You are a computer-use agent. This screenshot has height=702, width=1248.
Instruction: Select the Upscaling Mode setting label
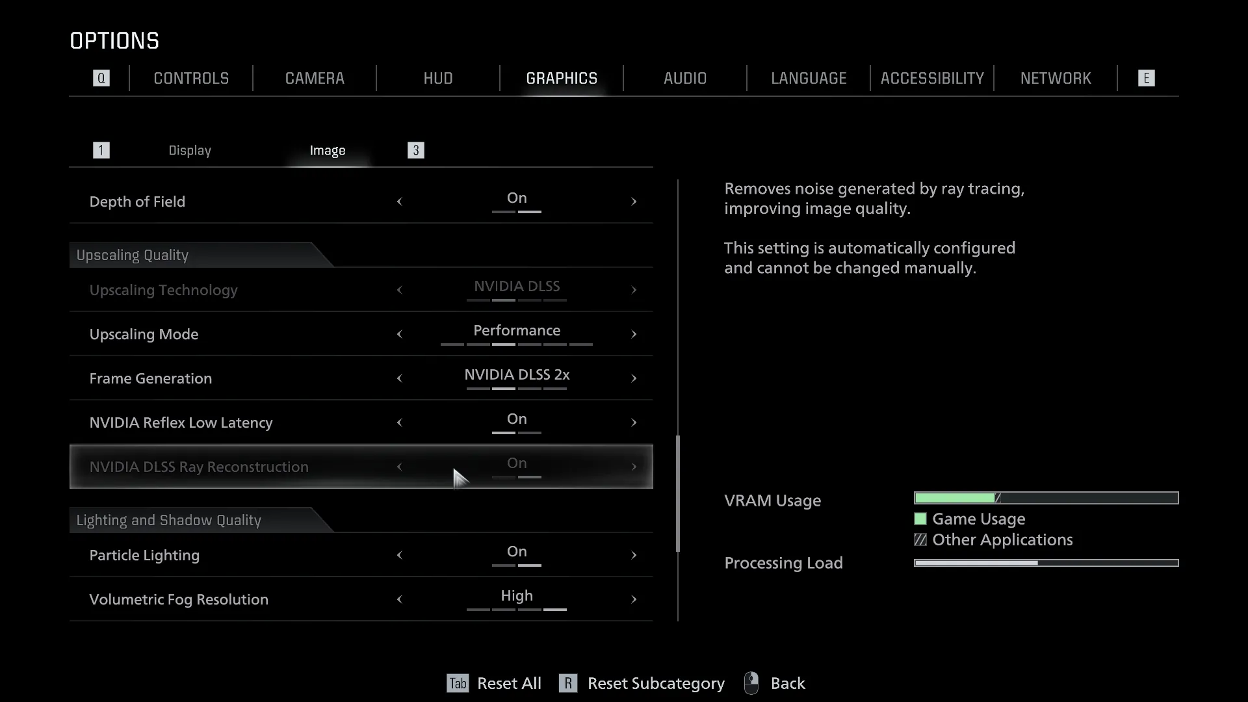coord(144,334)
